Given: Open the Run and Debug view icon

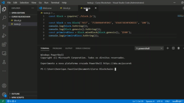Looking at the screenshot, I should (4, 35).
